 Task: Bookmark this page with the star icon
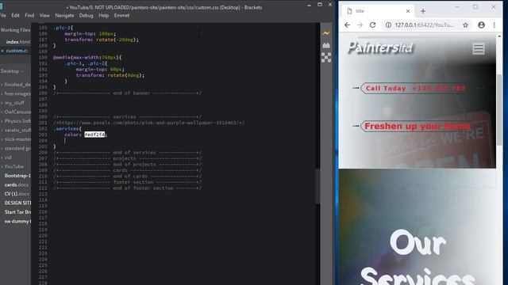[x=465, y=25]
